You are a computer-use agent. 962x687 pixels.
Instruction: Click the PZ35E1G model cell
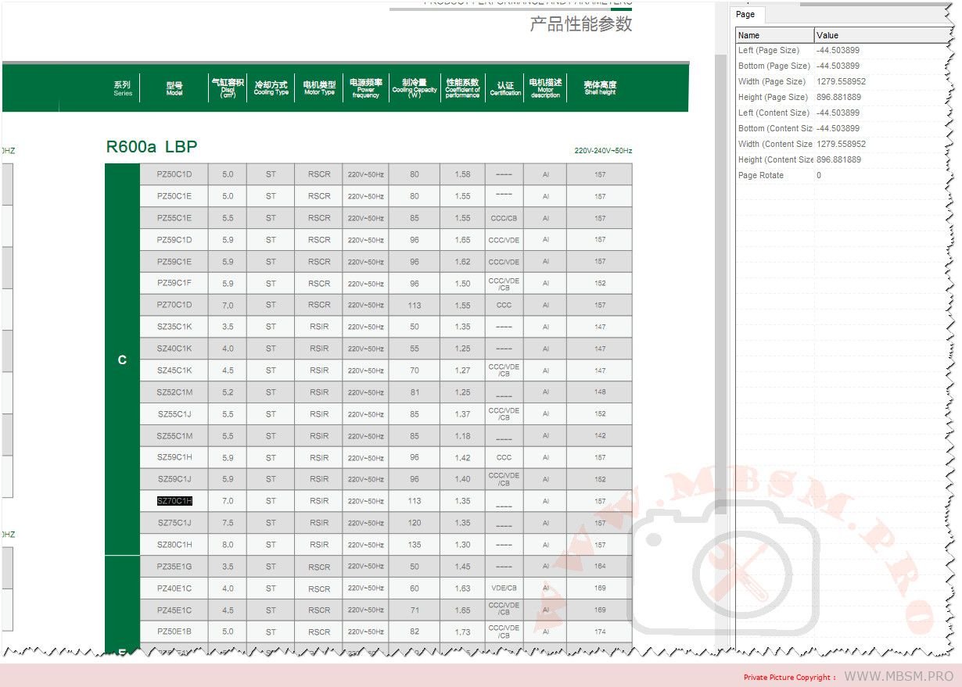(x=174, y=567)
